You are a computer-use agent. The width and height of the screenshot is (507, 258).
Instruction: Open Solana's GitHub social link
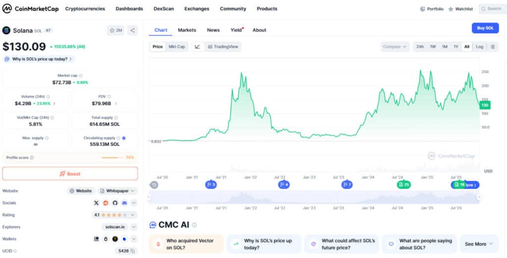coord(115,203)
